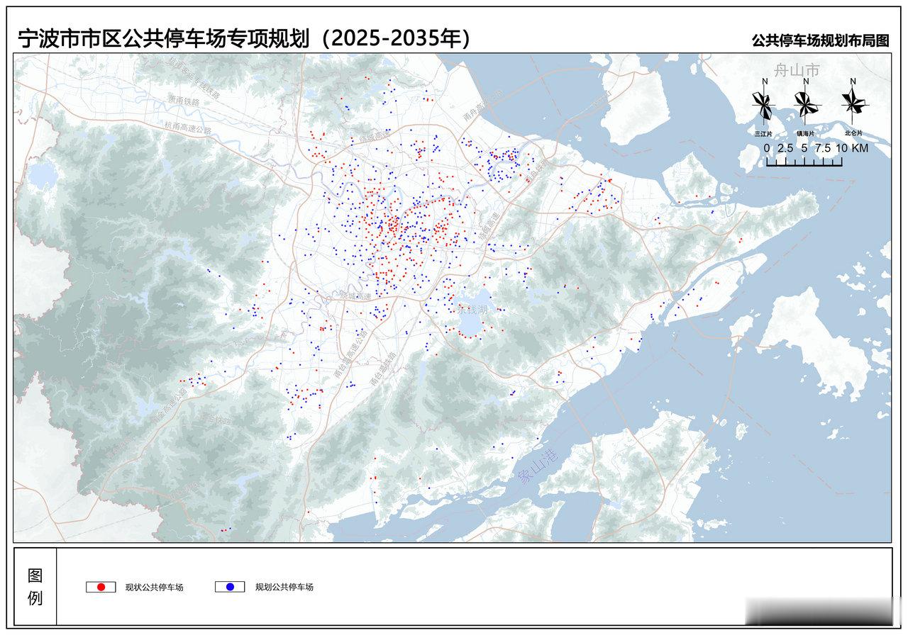908x635 pixels.
Task: Click the subtitle 公共停车场规划布局图
Action: 821,40
